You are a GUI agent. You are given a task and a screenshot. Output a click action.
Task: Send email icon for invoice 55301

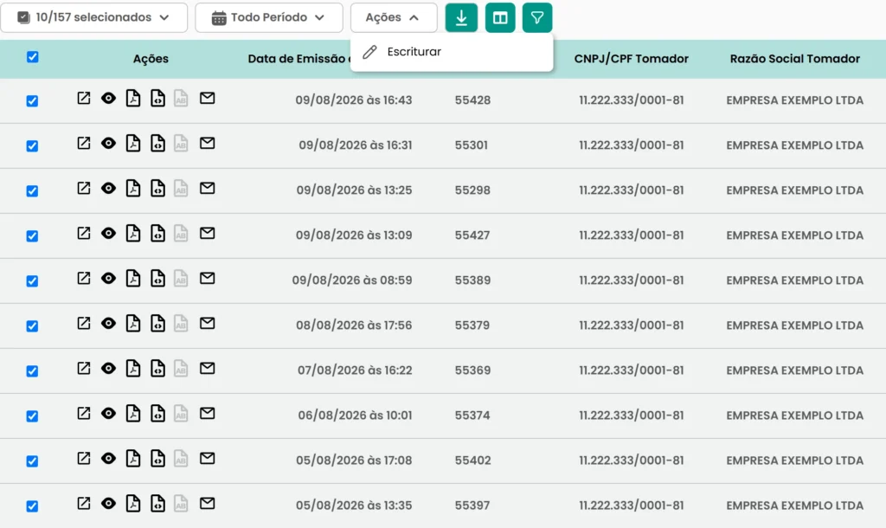(x=208, y=143)
